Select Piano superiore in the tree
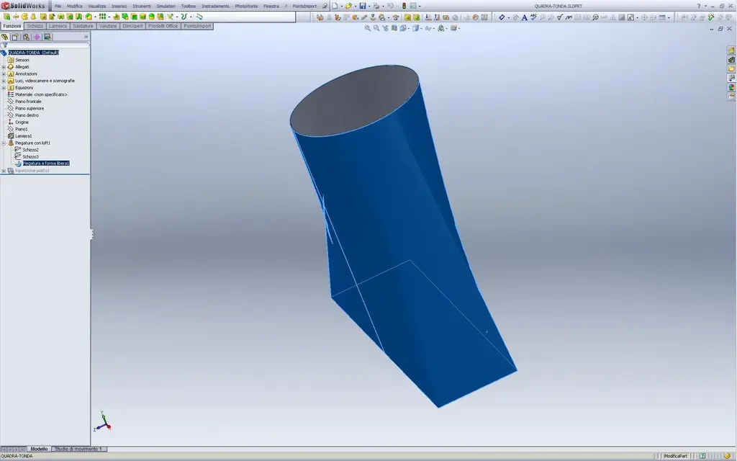This screenshot has width=737, height=461. (29, 108)
